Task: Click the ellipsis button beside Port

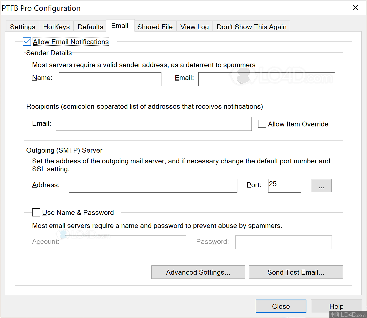Action: (x=322, y=186)
